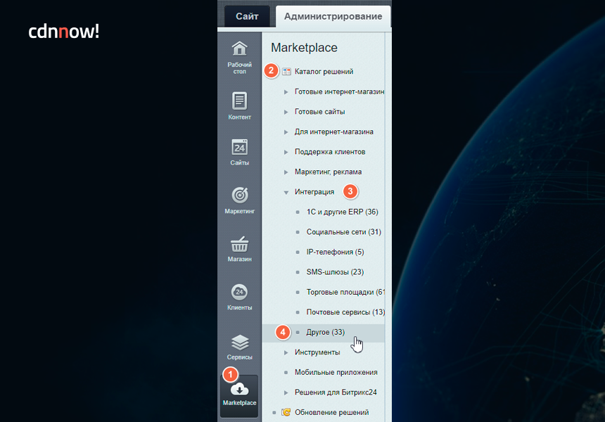Switch to the Сайт tab
605x422 pixels.
tap(247, 16)
